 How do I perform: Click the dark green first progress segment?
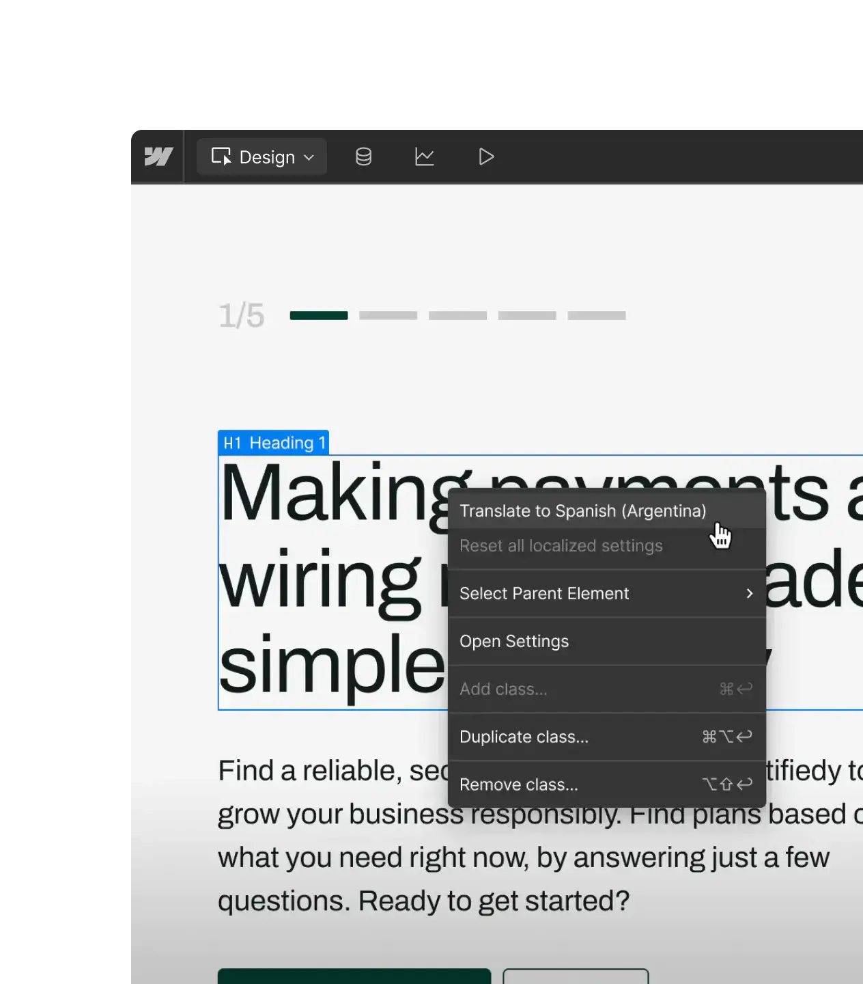click(319, 315)
